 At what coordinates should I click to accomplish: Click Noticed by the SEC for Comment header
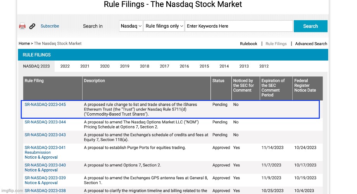(x=245, y=88)
